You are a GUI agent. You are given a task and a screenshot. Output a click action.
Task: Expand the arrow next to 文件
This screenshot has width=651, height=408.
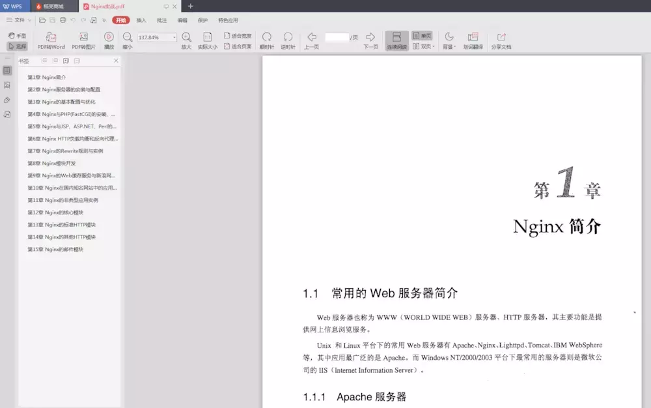(29, 20)
